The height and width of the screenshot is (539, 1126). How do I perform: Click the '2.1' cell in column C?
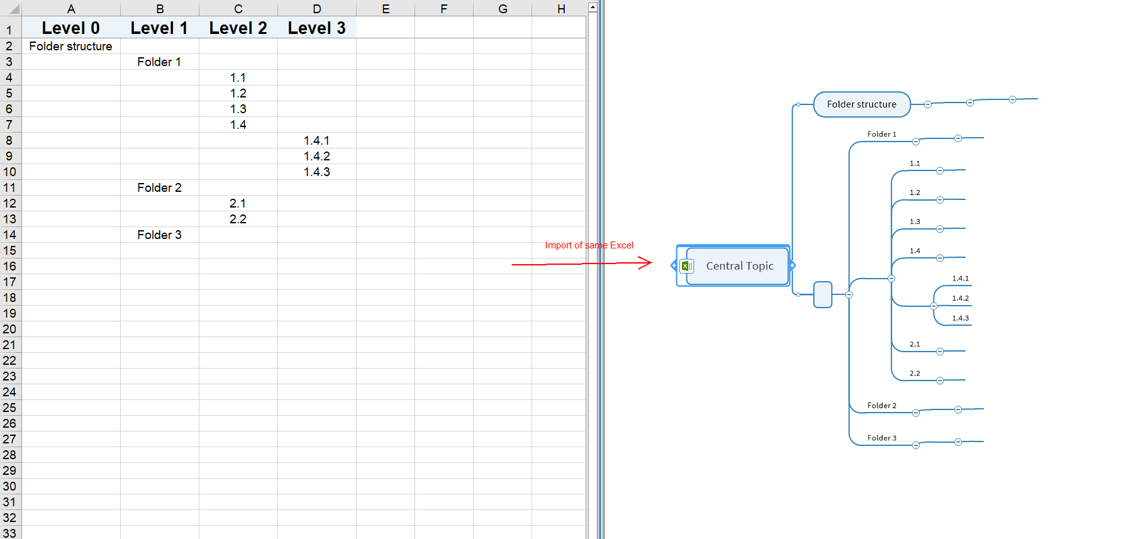point(238,203)
